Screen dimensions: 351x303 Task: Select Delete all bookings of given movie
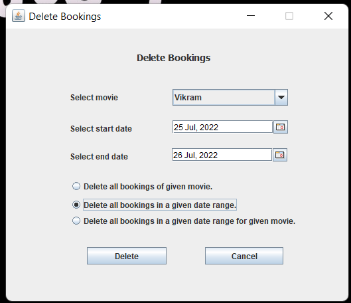pos(142,187)
